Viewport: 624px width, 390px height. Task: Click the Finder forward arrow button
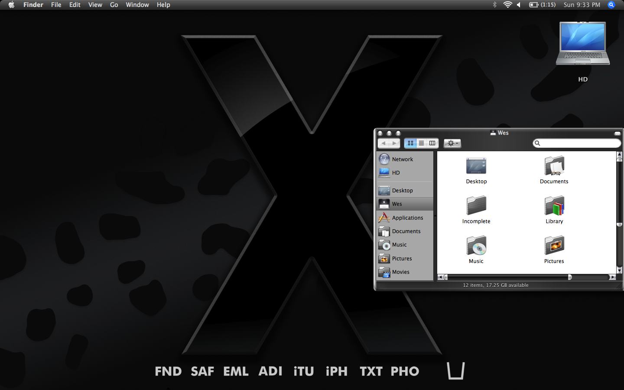coord(394,143)
